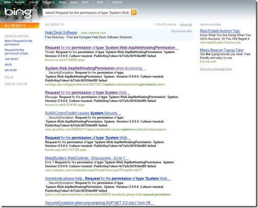This screenshot has width=258, height=208.
Task: Open search history 'telerik Request for the permission...'
Action: (x=18, y=43)
